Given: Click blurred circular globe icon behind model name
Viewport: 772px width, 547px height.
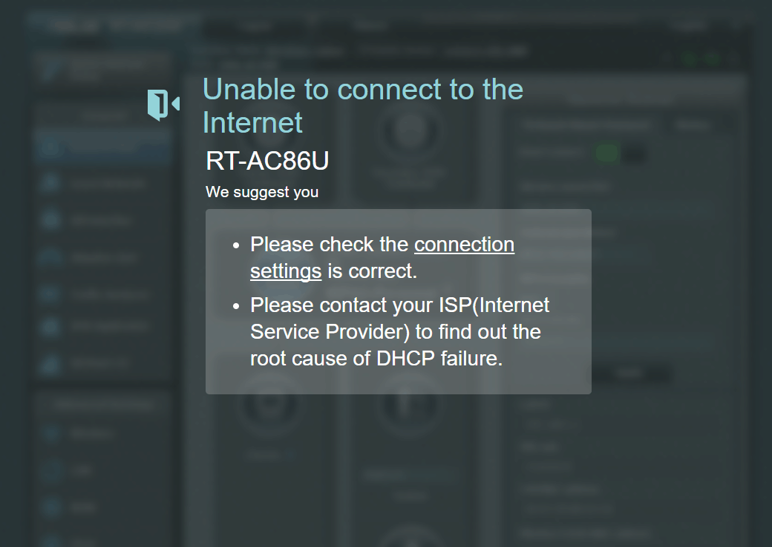Looking at the screenshot, I should [410, 132].
